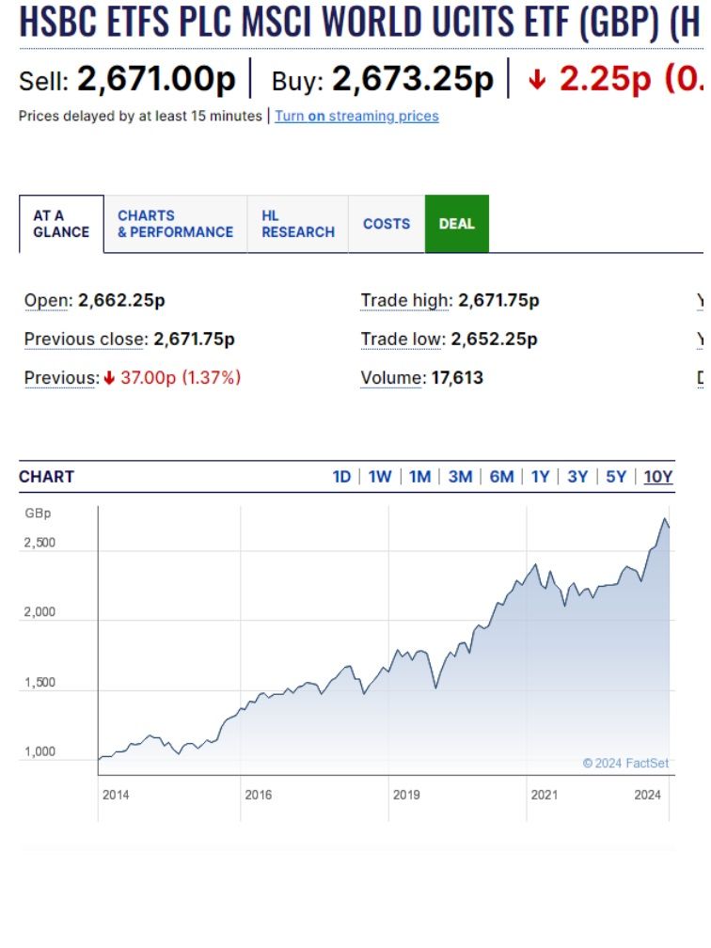Viewport: 711px width, 948px height.
Task: Click the Previous close label
Action: click(86, 340)
